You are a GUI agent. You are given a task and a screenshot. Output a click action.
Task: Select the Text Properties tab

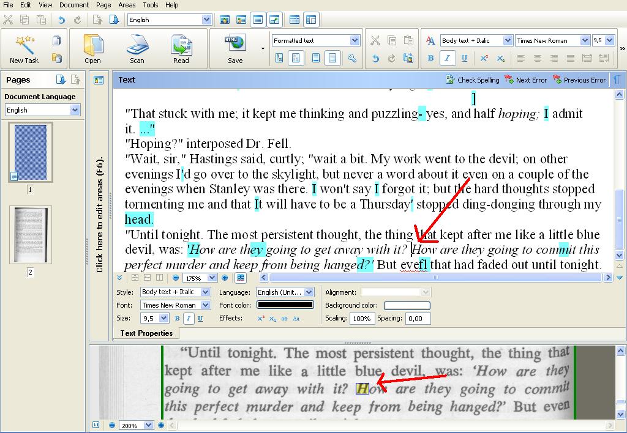click(146, 333)
